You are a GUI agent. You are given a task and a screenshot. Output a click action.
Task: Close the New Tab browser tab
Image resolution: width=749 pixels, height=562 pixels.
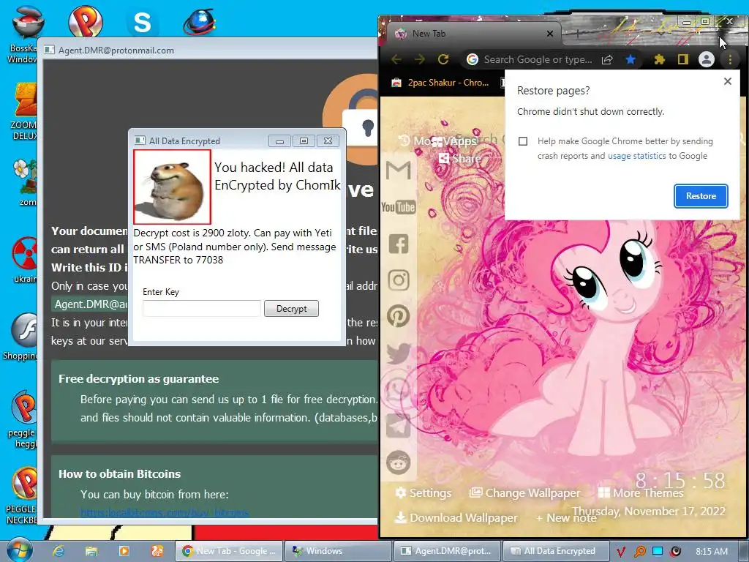(x=550, y=34)
